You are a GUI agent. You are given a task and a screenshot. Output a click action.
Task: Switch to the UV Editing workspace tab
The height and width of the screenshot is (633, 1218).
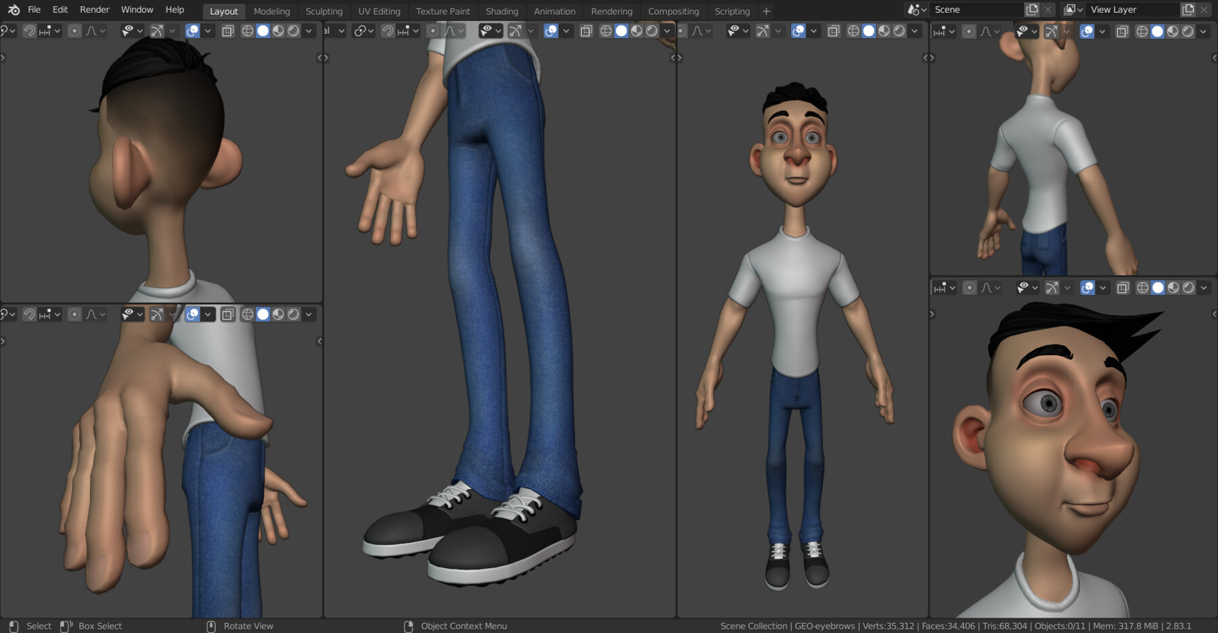[x=379, y=11]
